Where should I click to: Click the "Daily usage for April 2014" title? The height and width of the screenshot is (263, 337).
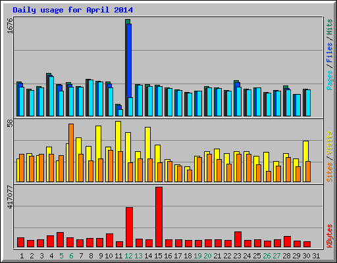(x=72, y=10)
